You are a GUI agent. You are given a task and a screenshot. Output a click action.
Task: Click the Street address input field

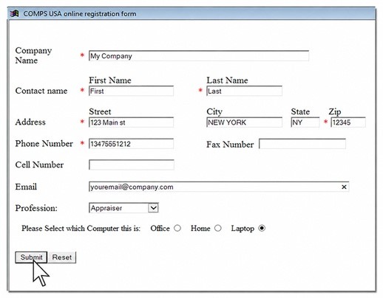click(131, 122)
